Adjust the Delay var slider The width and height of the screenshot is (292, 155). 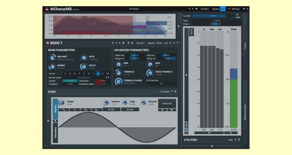tap(167, 59)
